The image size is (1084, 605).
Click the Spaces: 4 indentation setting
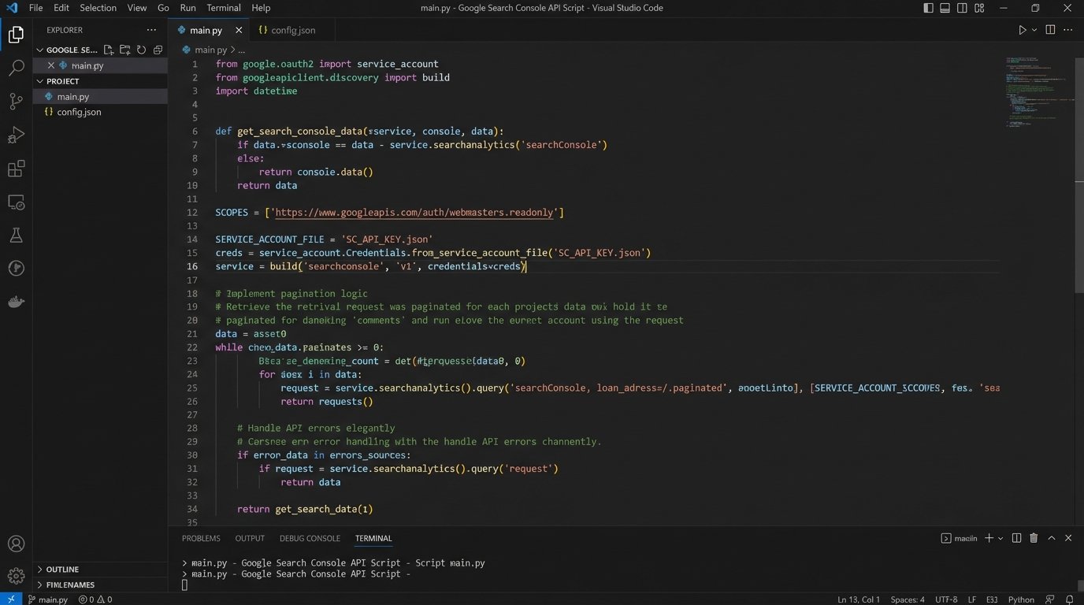point(908,599)
